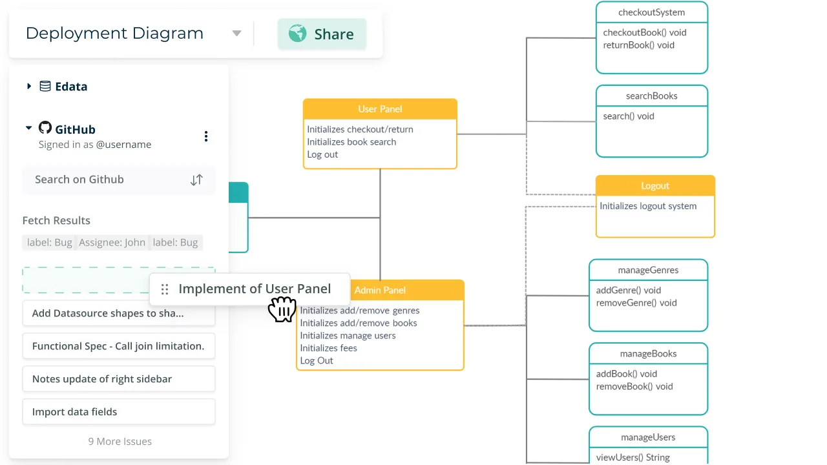This screenshot has width=827, height=465.
Task: Focus the Search on Github field
Action: tap(119, 180)
